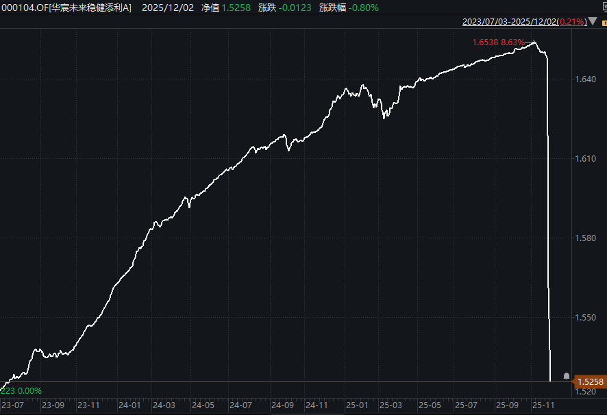Click the alert bell icon near the current price

tap(566, 376)
